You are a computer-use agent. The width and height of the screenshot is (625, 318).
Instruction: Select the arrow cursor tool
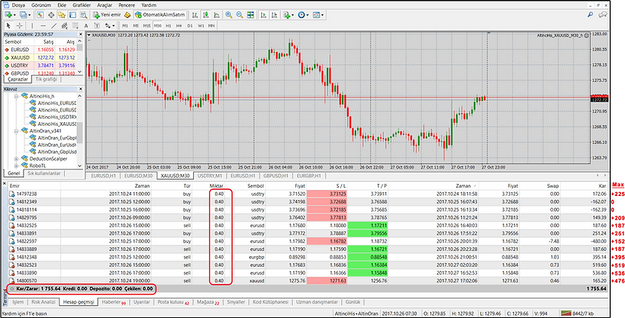tap(8, 26)
